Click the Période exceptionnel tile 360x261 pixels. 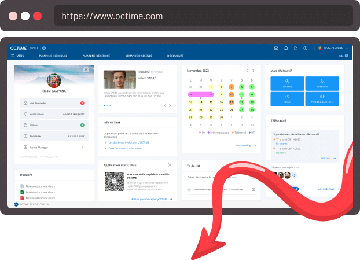[x=322, y=99]
